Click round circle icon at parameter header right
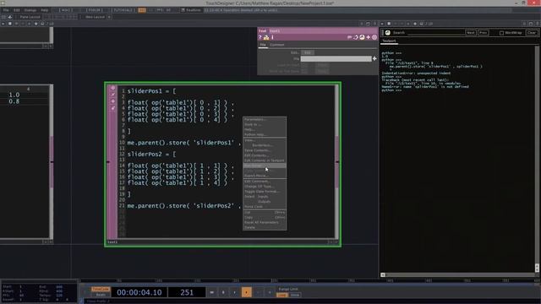This screenshot has height=304, width=541. tap(374, 37)
